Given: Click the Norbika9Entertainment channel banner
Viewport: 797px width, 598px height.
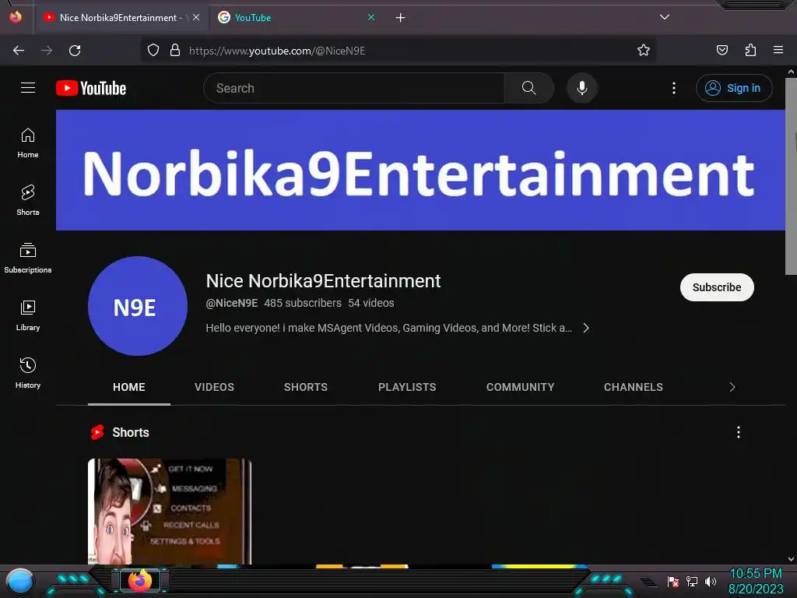Looking at the screenshot, I should 420,171.
